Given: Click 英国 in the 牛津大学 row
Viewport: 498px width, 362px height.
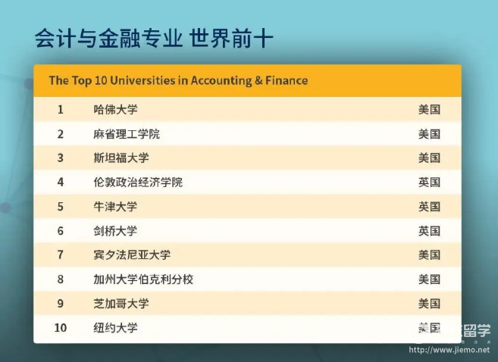Looking at the screenshot, I should (429, 207).
